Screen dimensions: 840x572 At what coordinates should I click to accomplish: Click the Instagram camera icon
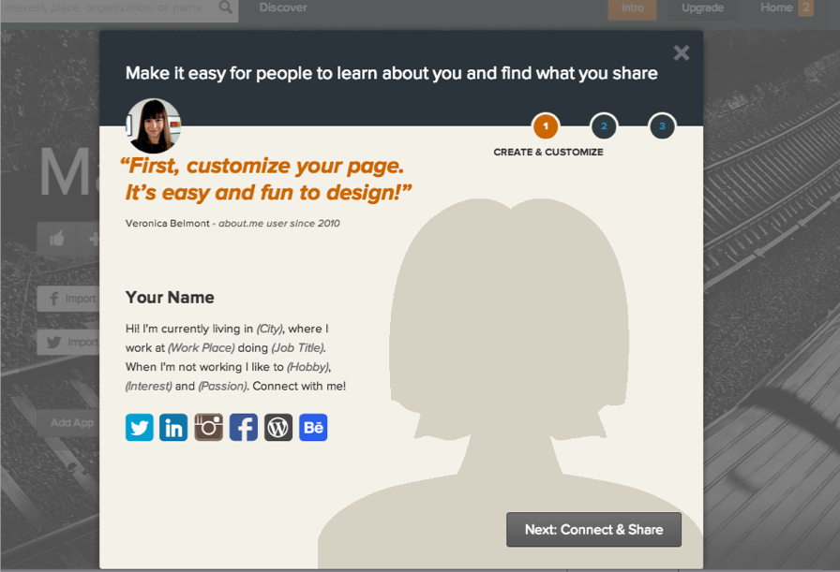point(208,427)
